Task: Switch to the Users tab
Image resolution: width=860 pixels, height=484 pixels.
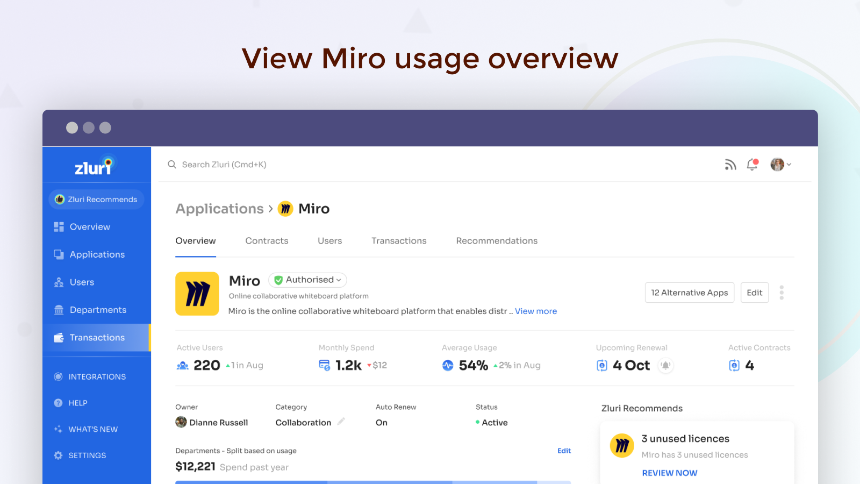Action: (329, 241)
